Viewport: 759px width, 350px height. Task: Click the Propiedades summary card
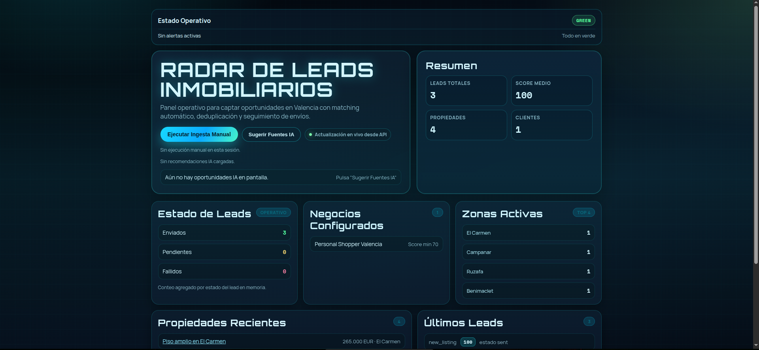466,125
